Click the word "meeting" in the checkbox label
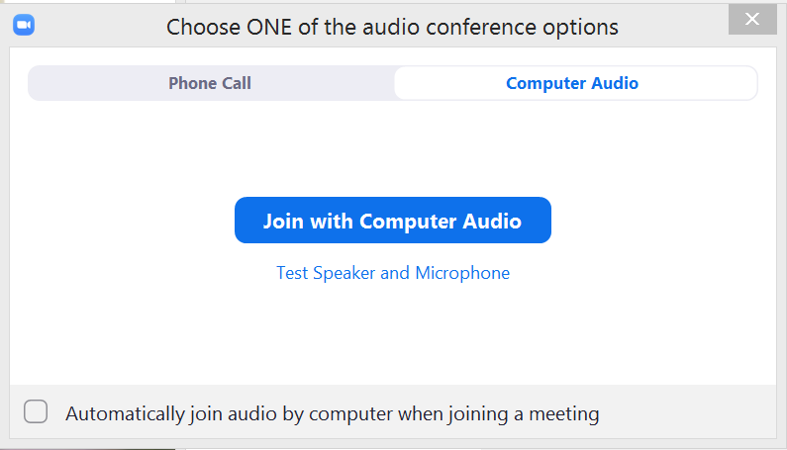Screen dimensions: 787x450 click(565, 413)
